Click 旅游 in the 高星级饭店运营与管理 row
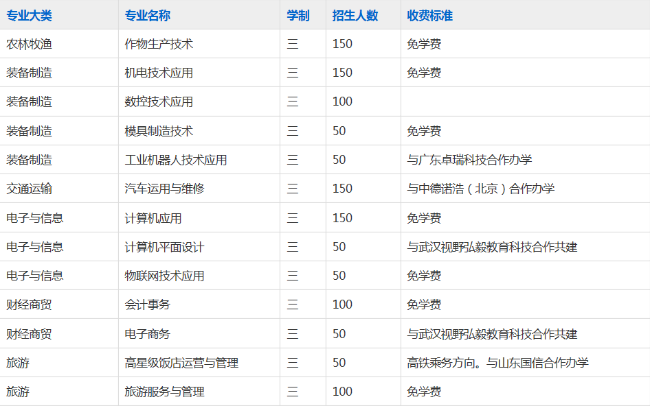Screen dimensions: 650x406 18,363
